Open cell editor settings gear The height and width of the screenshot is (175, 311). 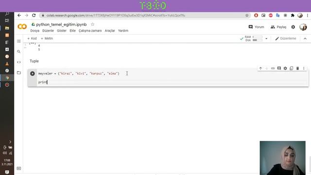coord(285,68)
